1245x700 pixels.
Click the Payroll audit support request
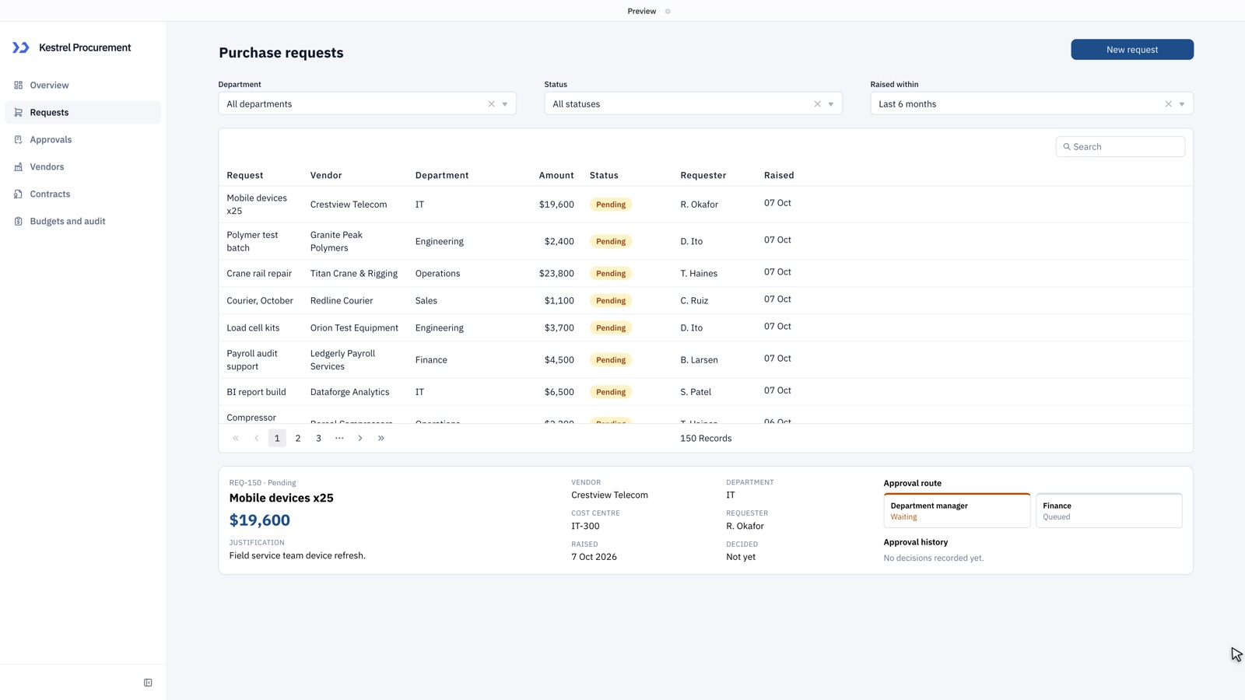706,359
